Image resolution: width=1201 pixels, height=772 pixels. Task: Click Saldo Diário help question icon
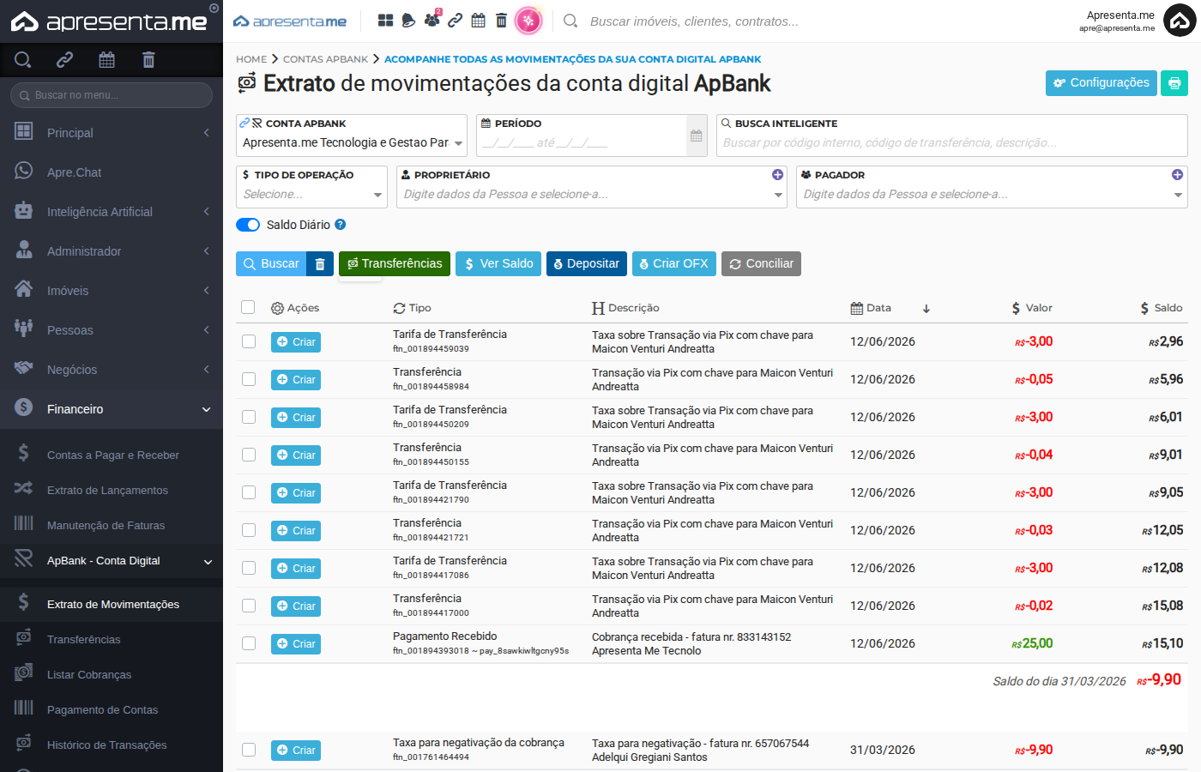click(x=341, y=225)
